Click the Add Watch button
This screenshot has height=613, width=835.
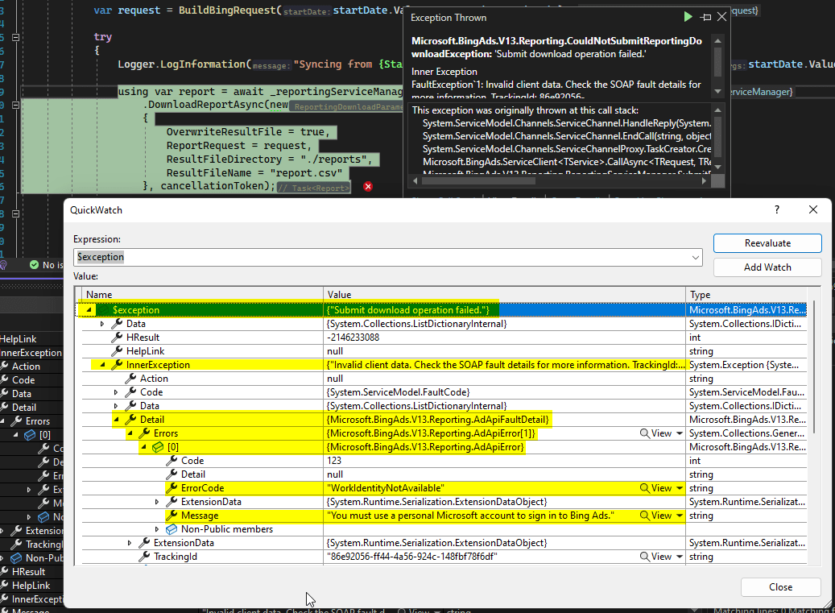(767, 267)
